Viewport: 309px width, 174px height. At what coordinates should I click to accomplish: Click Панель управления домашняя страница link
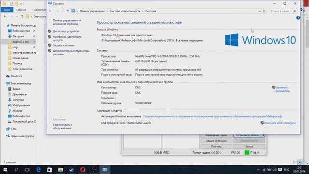67,22
